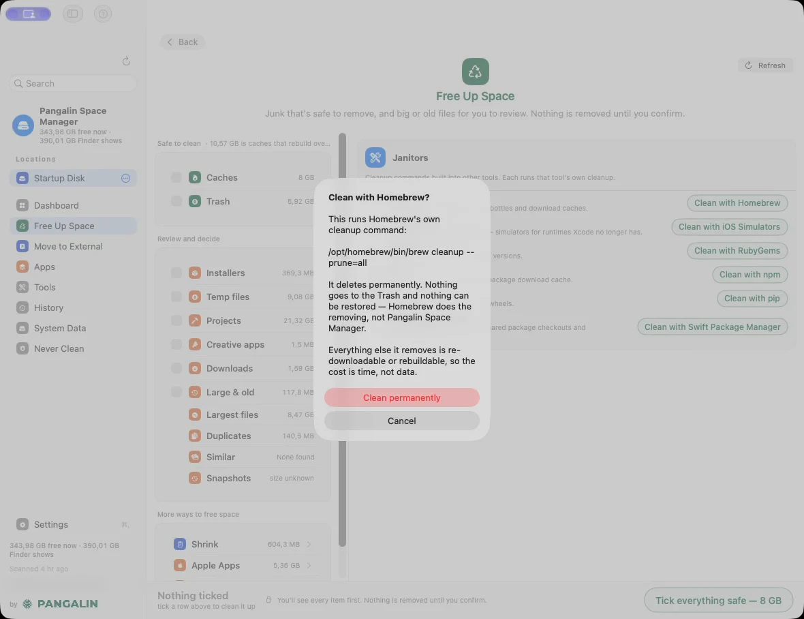The height and width of the screenshot is (619, 804).
Task: Tick the Large & old checkbox
Action: (x=176, y=392)
